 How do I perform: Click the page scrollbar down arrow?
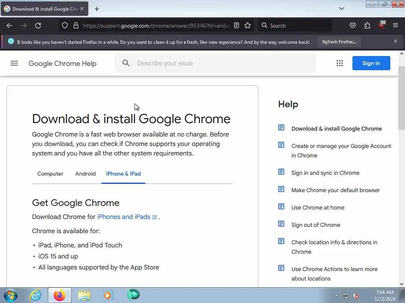[x=401, y=284]
